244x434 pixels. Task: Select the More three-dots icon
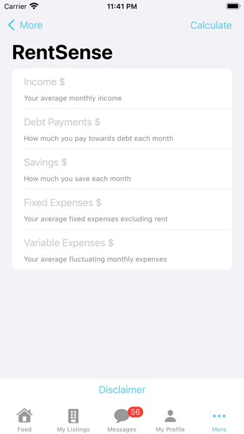click(219, 416)
